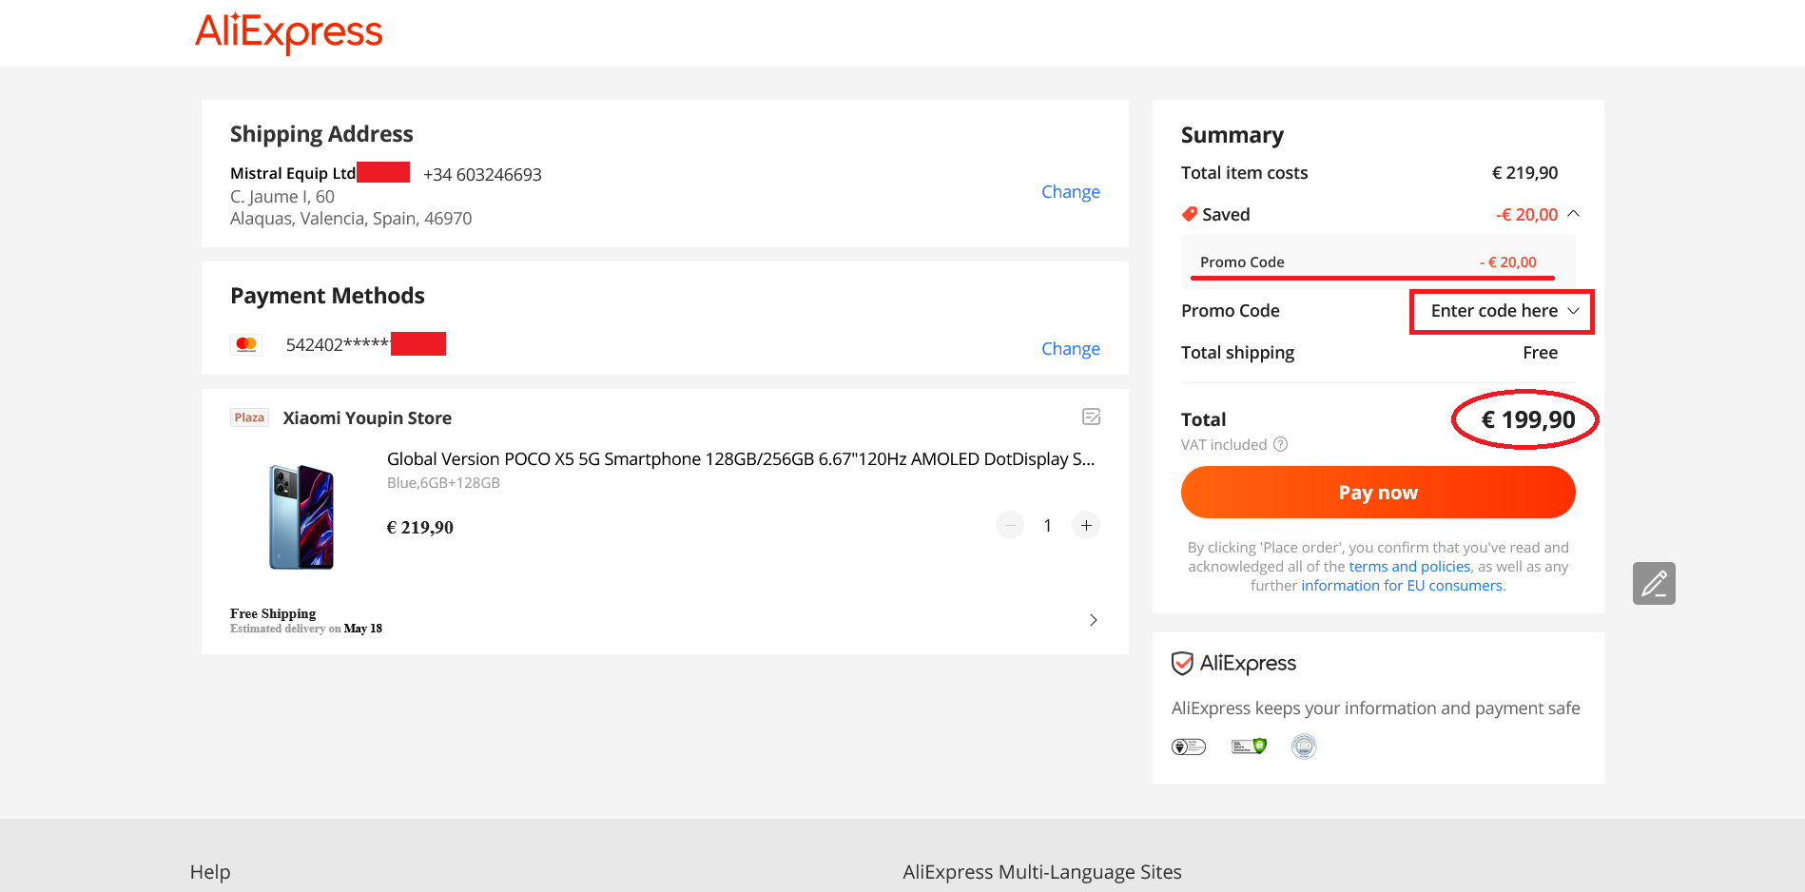Click the red Saved tag icon
The width and height of the screenshot is (1805, 892).
1189,214
